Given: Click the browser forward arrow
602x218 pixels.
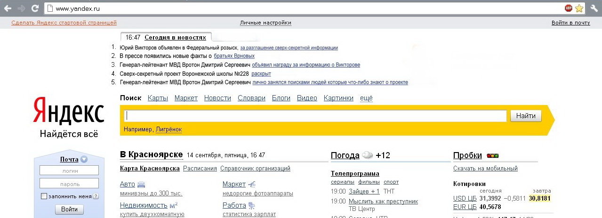Looking at the screenshot, I should [21, 8].
